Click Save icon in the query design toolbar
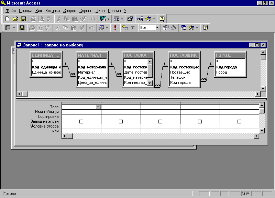This screenshot has height=198, width=275. (x=22, y=28)
